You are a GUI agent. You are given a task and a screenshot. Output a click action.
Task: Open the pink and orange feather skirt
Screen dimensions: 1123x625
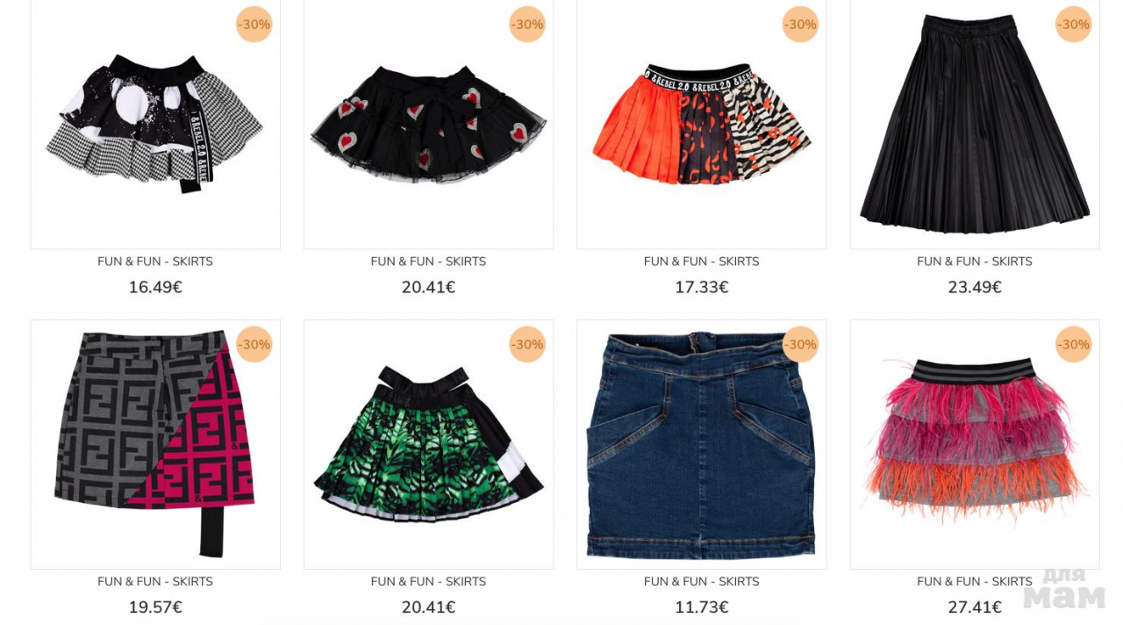(975, 444)
